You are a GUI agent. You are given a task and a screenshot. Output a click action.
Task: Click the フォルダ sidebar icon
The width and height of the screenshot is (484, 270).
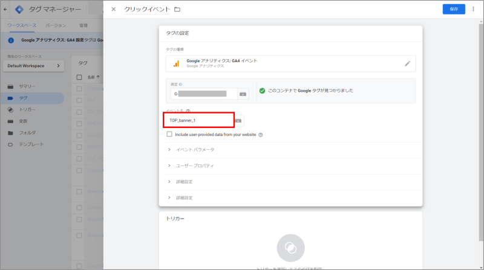[x=10, y=133]
